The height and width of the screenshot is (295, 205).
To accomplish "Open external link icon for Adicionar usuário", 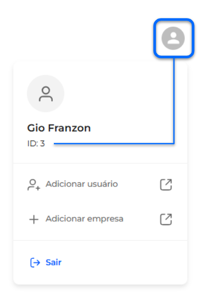I will (166, 184).
